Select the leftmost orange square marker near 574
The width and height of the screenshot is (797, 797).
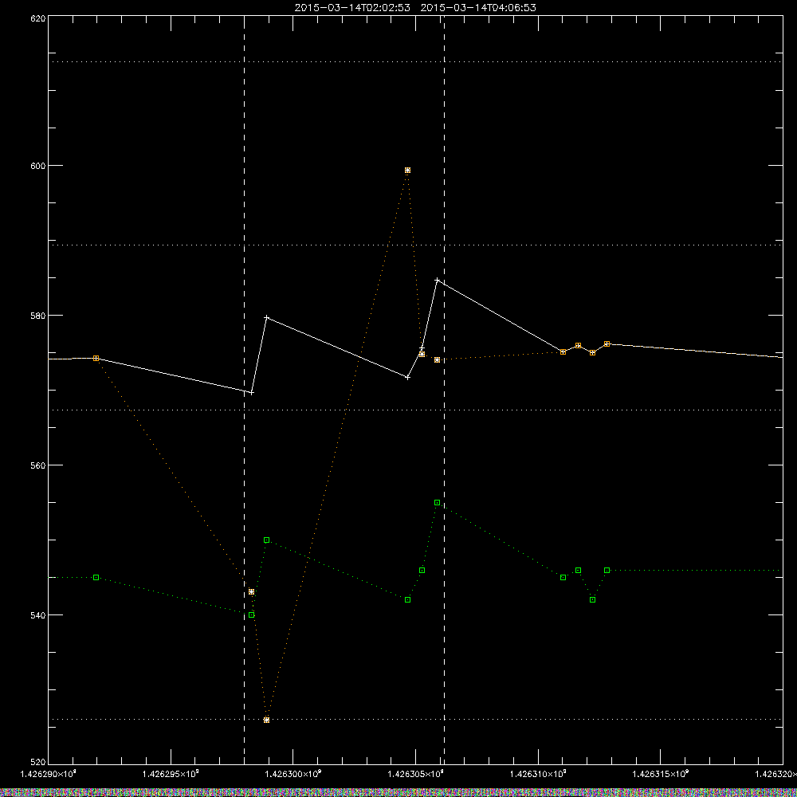click(96, 359)
